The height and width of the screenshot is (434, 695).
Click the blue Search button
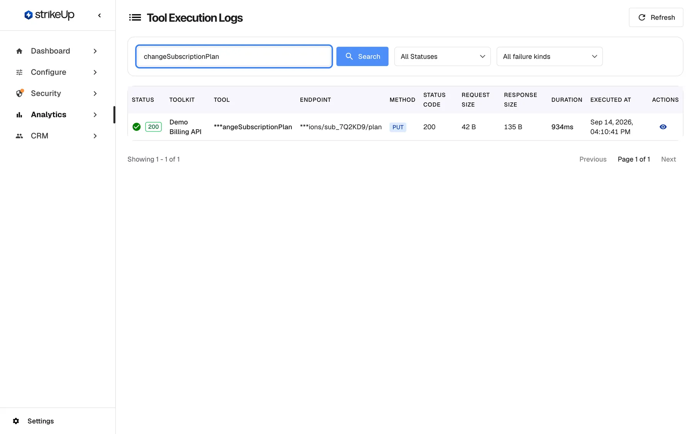[362, 57]
